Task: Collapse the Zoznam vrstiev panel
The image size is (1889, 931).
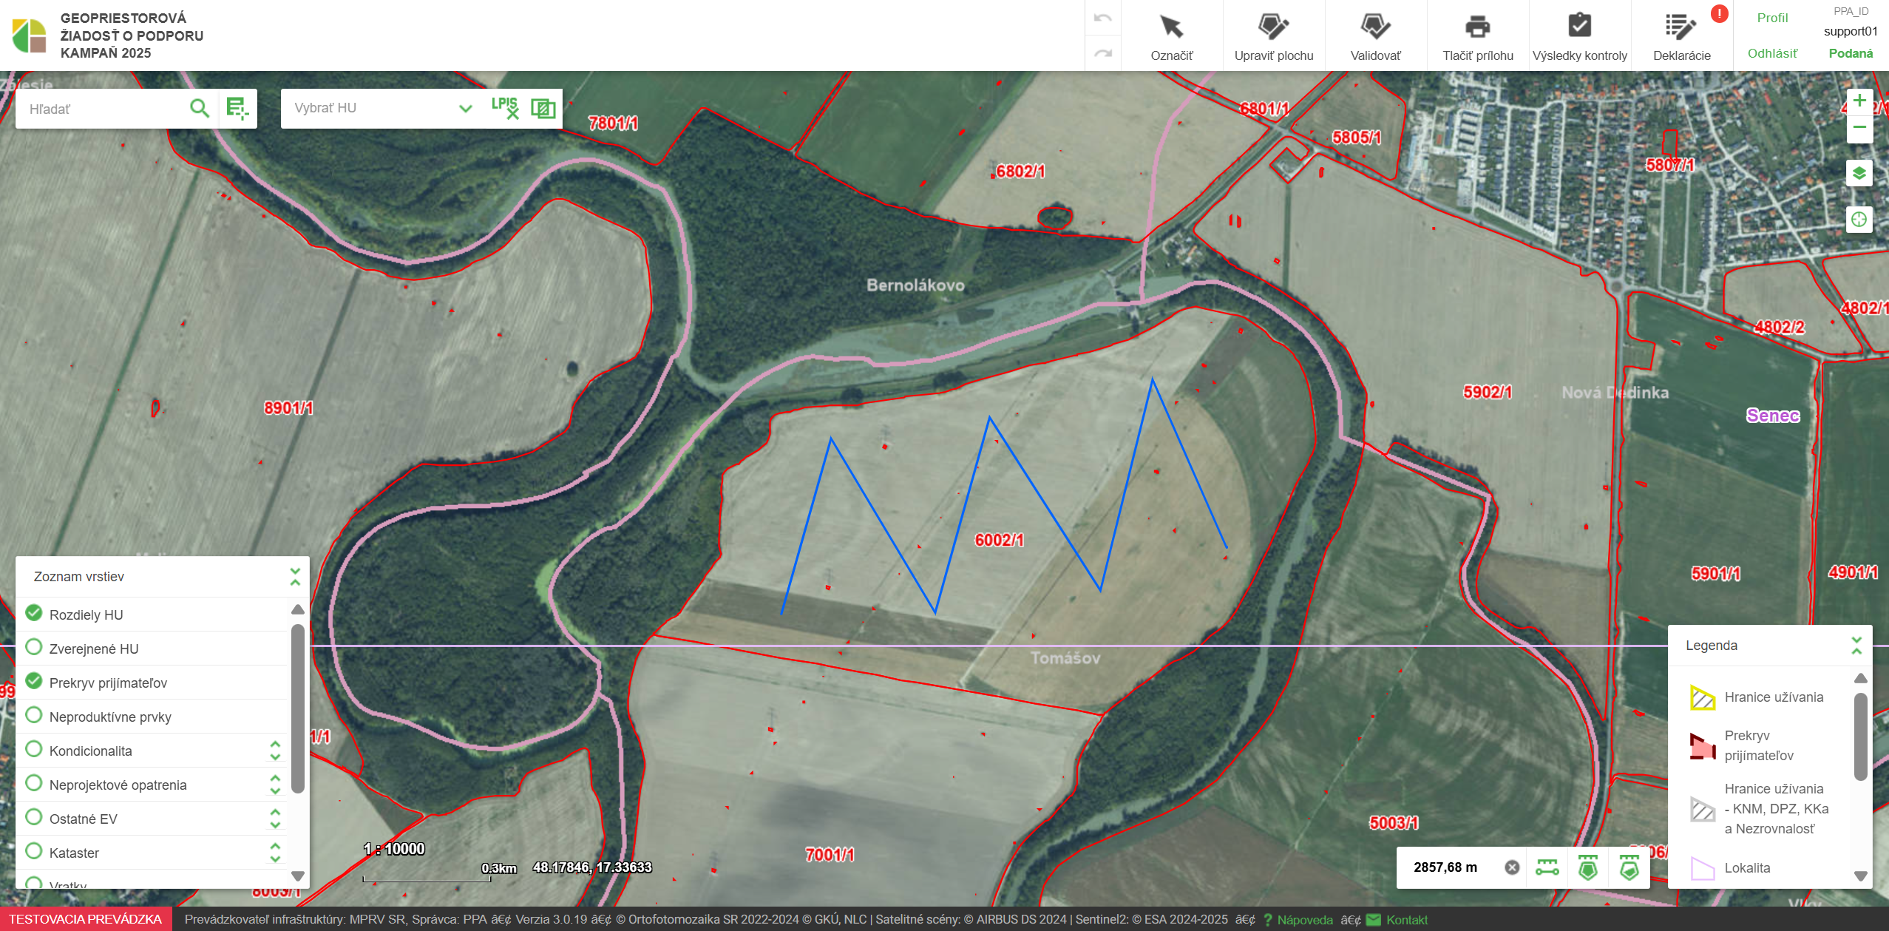Action: tap(295, 577)
